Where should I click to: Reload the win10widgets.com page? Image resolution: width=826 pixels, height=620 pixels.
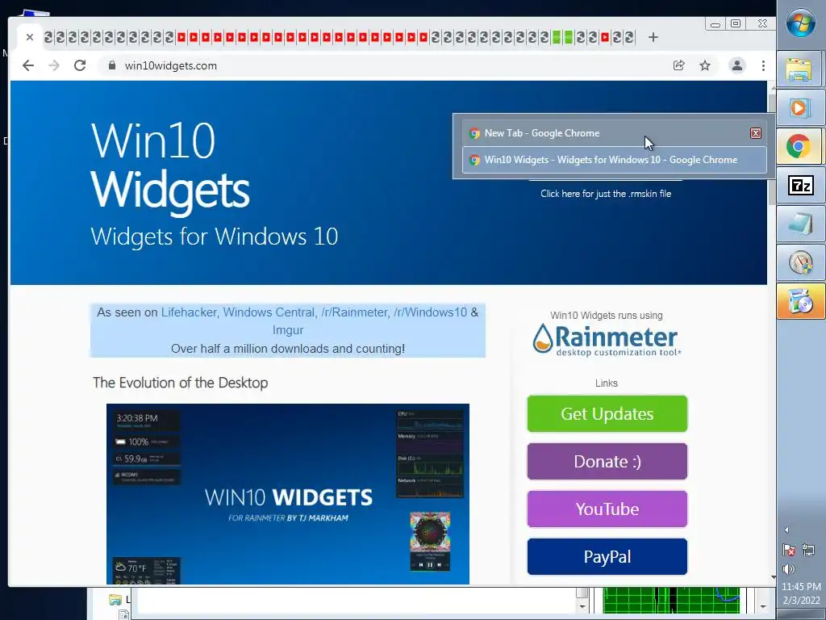click(x=80, y=65)
